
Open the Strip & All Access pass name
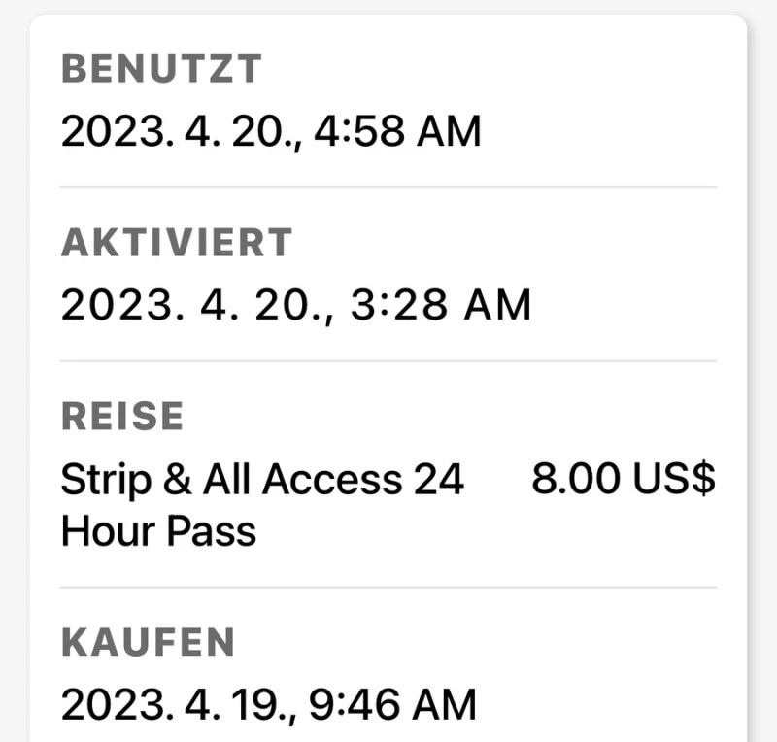pos(262,480)
